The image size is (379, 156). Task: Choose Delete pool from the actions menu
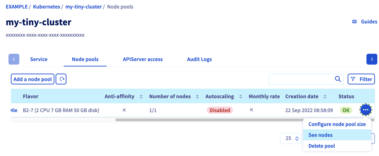tap(321, 146)
